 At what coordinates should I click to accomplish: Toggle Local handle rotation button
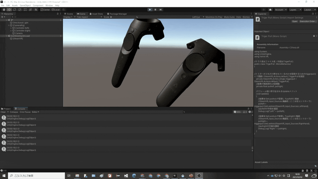pyautogui.click(x=56, y=10)
